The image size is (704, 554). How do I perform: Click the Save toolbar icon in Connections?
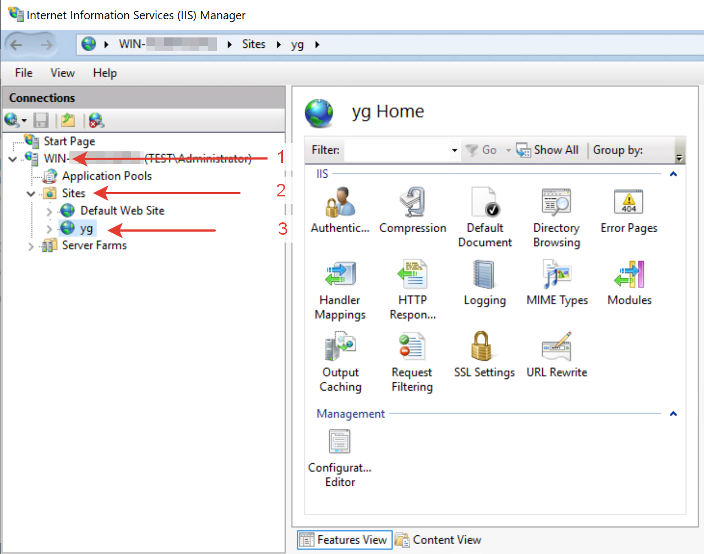click(x=41, y=120)
